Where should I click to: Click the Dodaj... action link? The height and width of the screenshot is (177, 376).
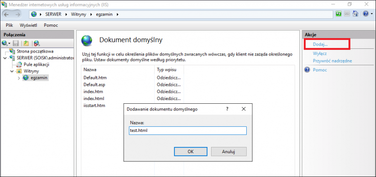click(x=320, y=44)
